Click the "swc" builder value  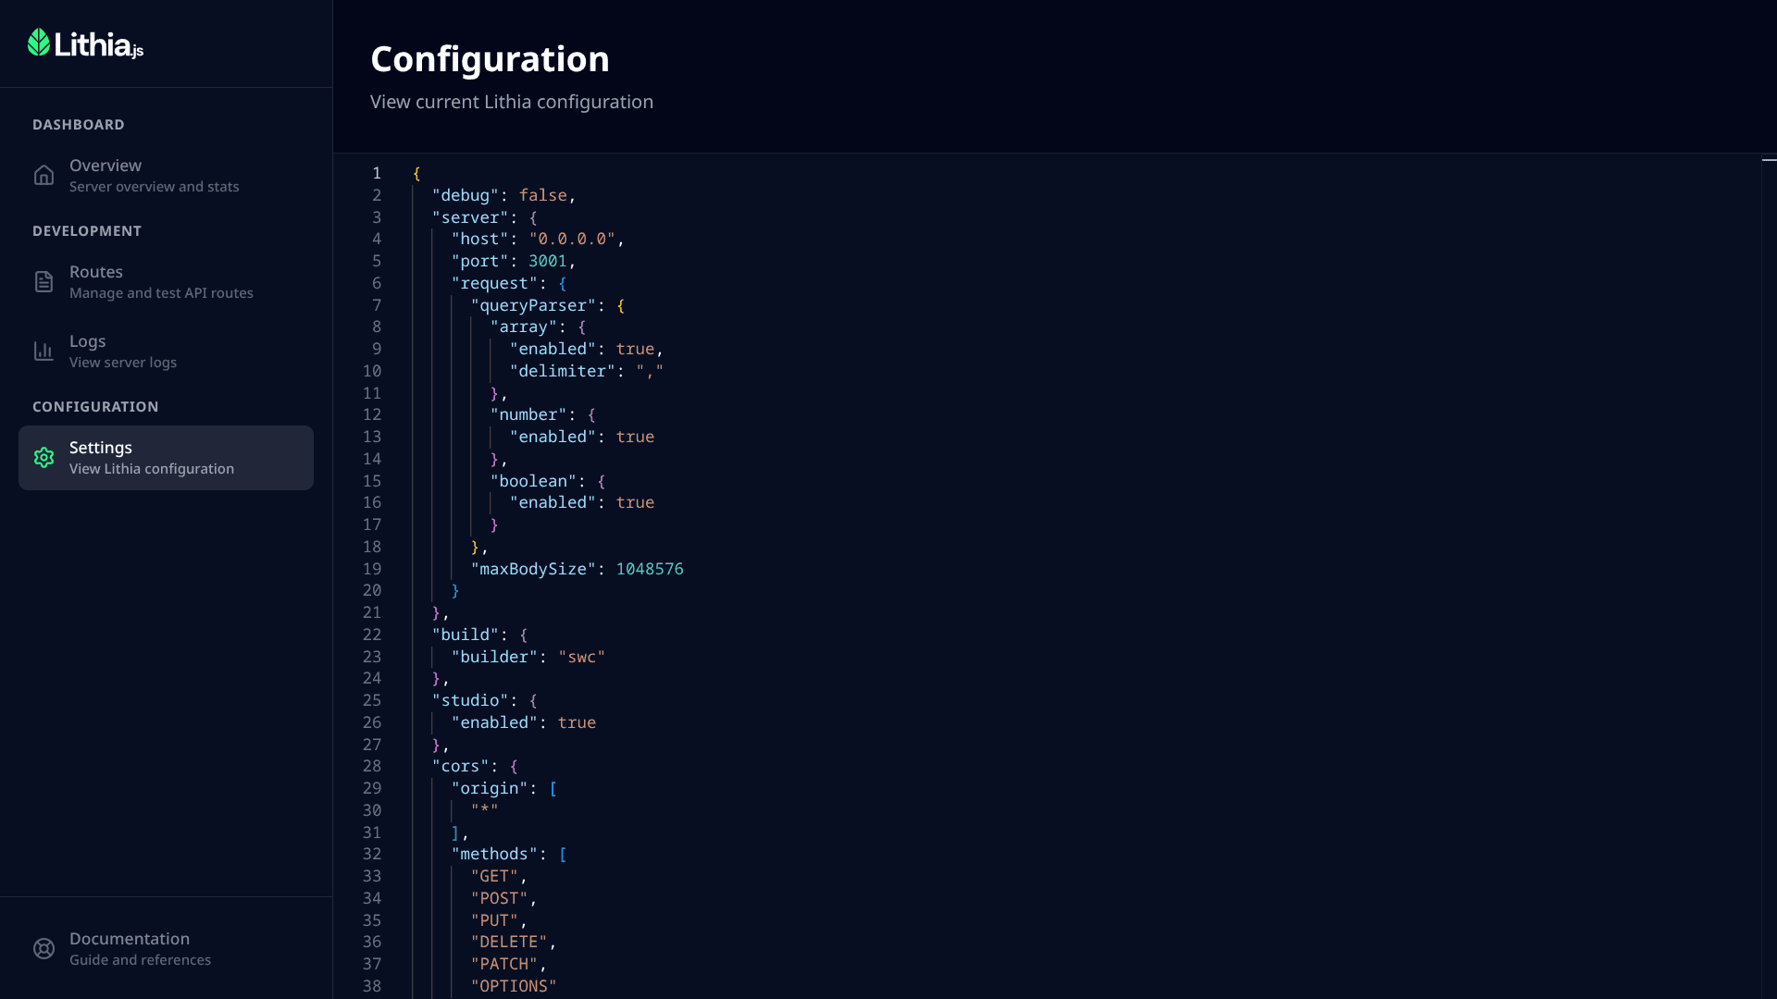point(581,657)
